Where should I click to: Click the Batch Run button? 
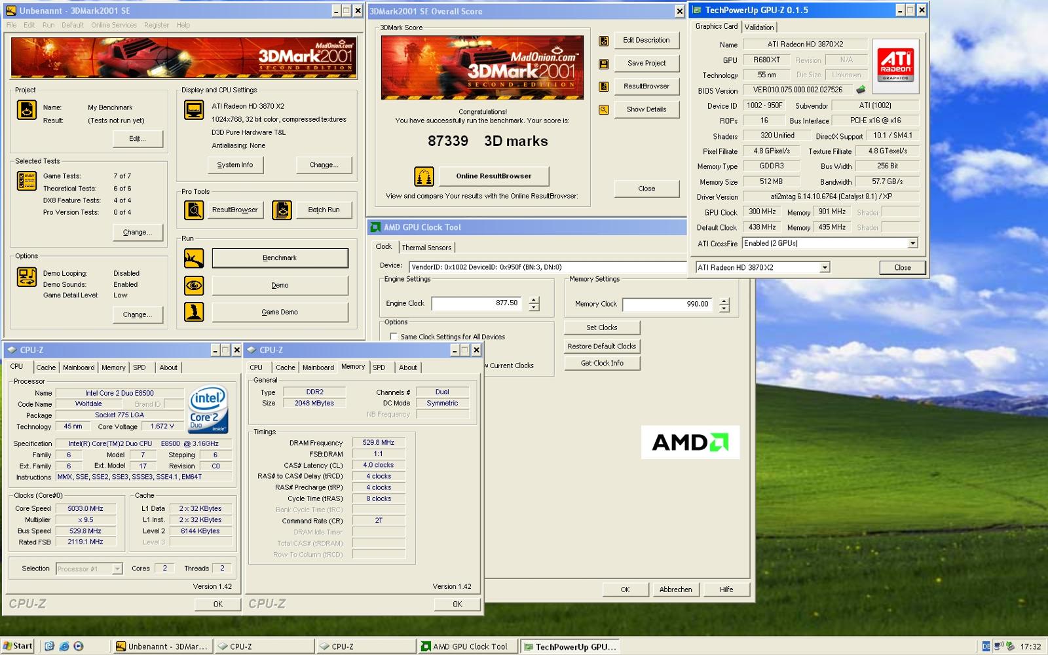click(324, 210)
